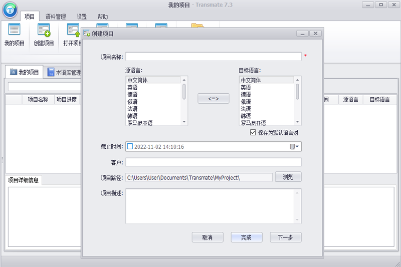
Task: Click the 客户 input field
Action: 214,162
